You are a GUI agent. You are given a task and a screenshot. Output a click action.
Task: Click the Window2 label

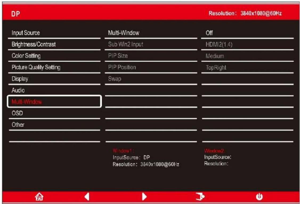click(214, 151)
